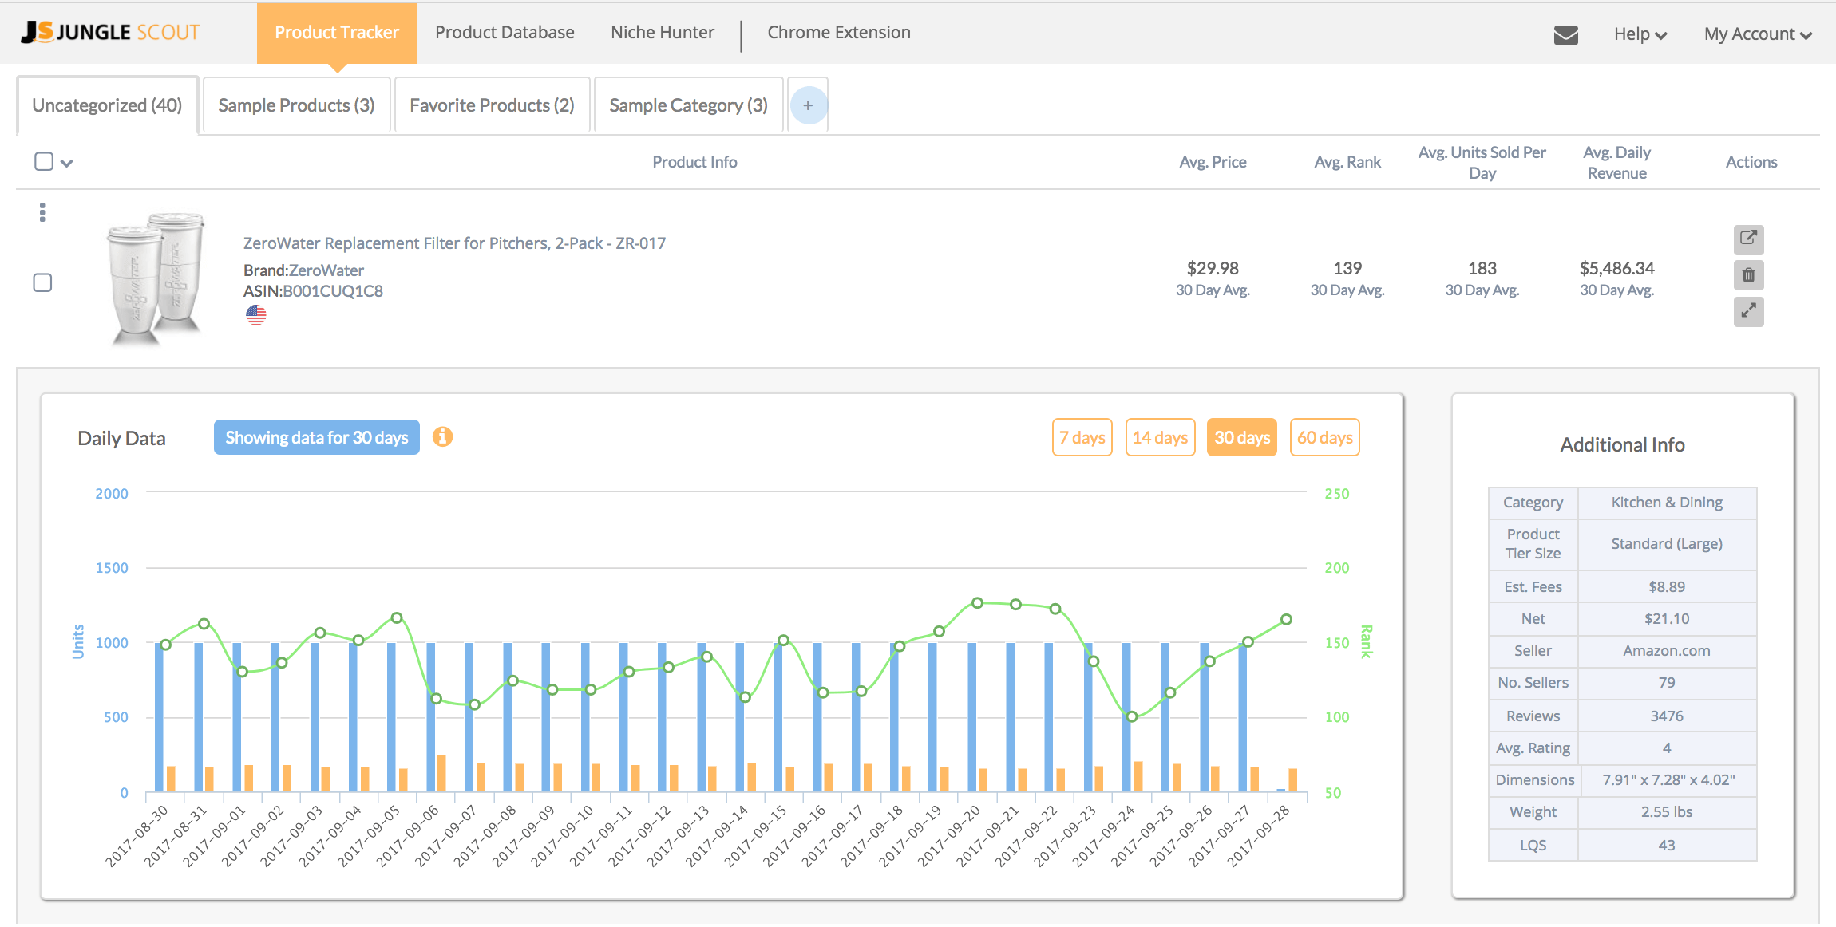Click the Reviews value 3476
Viewport: 1836px width, 927px height.
pos(1667,716)
